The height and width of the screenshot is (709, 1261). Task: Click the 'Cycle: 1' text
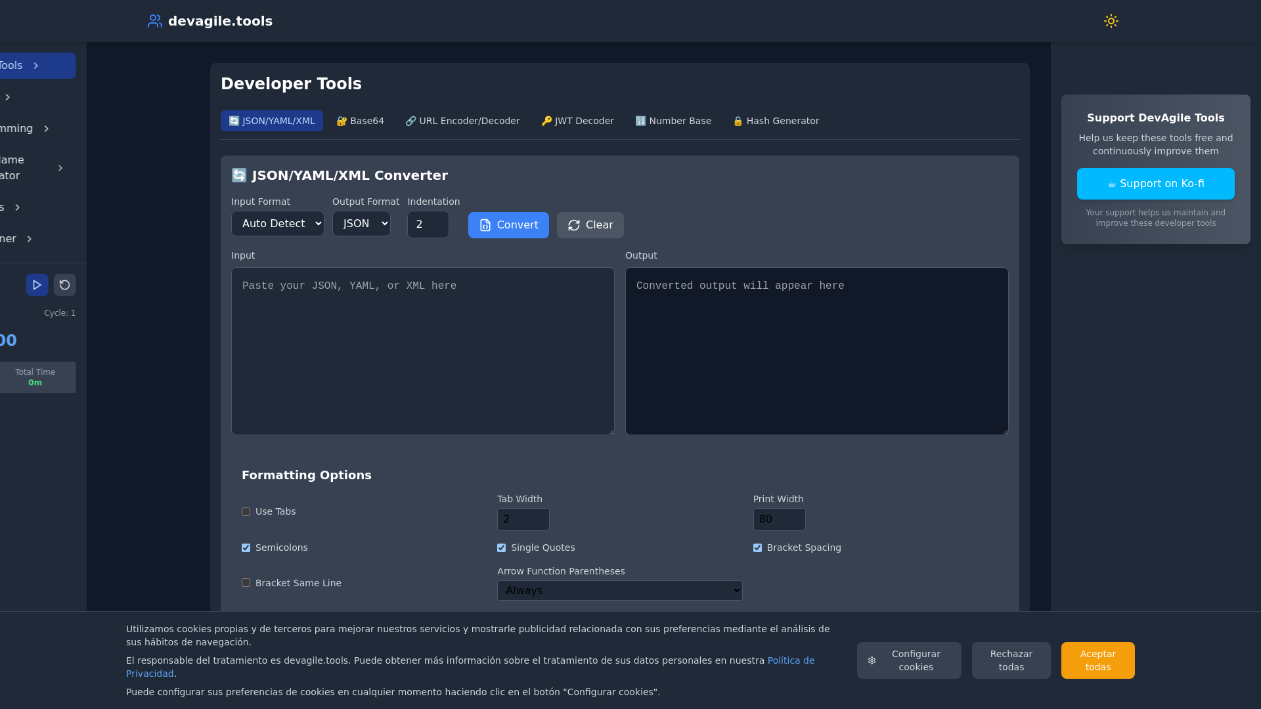tap(60, 313)
